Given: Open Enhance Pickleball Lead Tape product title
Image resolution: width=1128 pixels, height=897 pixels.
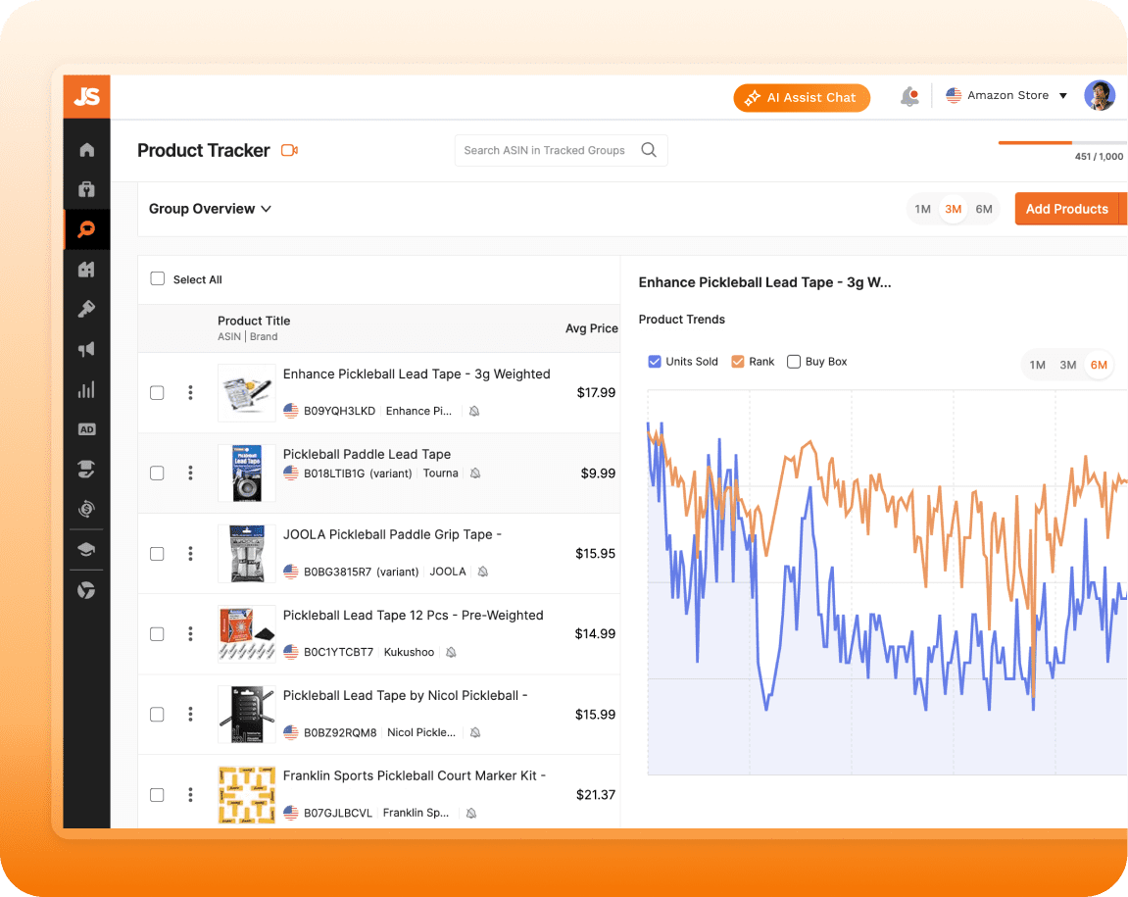Looking at the screenshot, I should pos(417,374).
